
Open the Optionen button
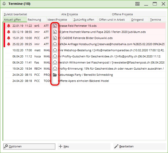[29, 146]
